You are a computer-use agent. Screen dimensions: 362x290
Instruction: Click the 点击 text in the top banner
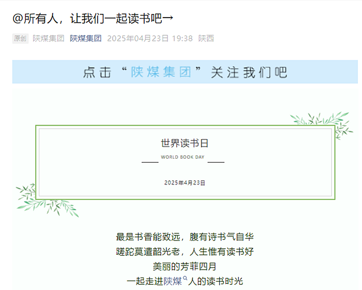pos(97,72)
